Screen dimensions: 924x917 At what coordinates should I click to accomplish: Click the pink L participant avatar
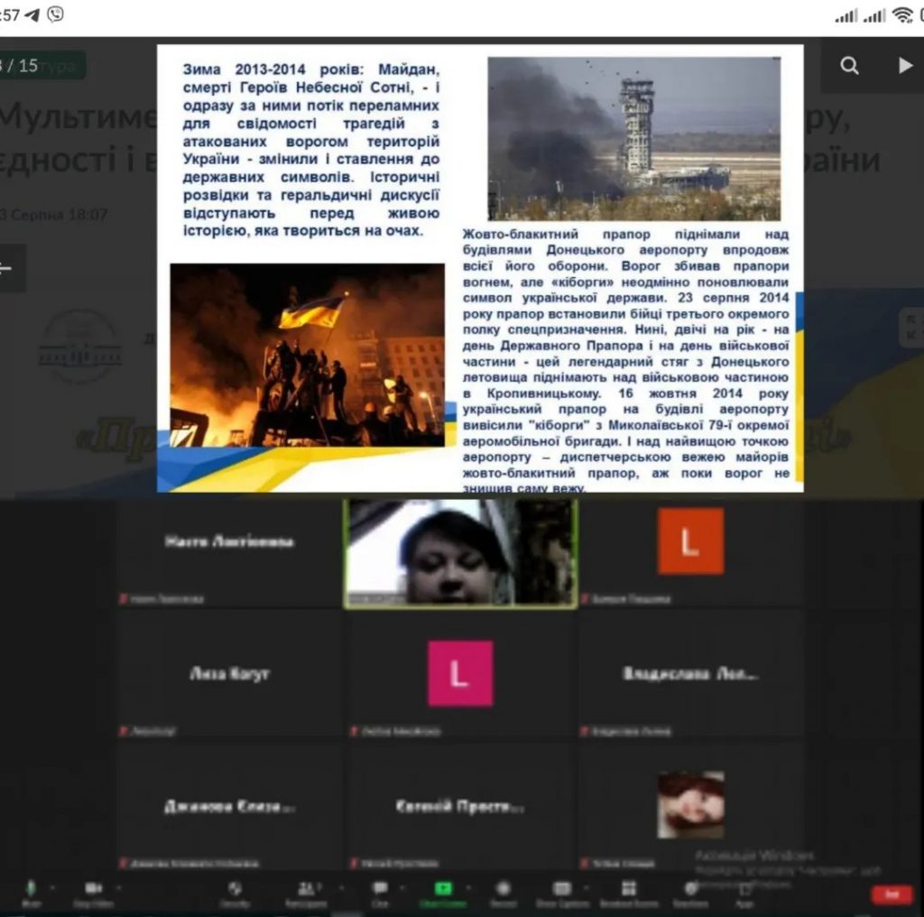(460, 673)
